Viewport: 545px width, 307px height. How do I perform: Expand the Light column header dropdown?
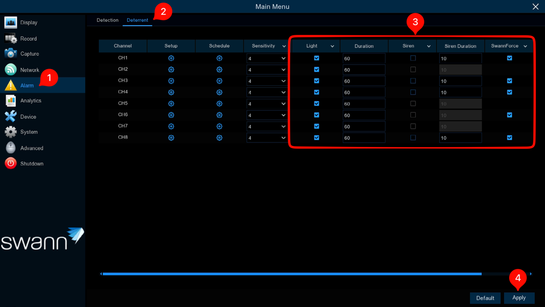tap(332, 46)
